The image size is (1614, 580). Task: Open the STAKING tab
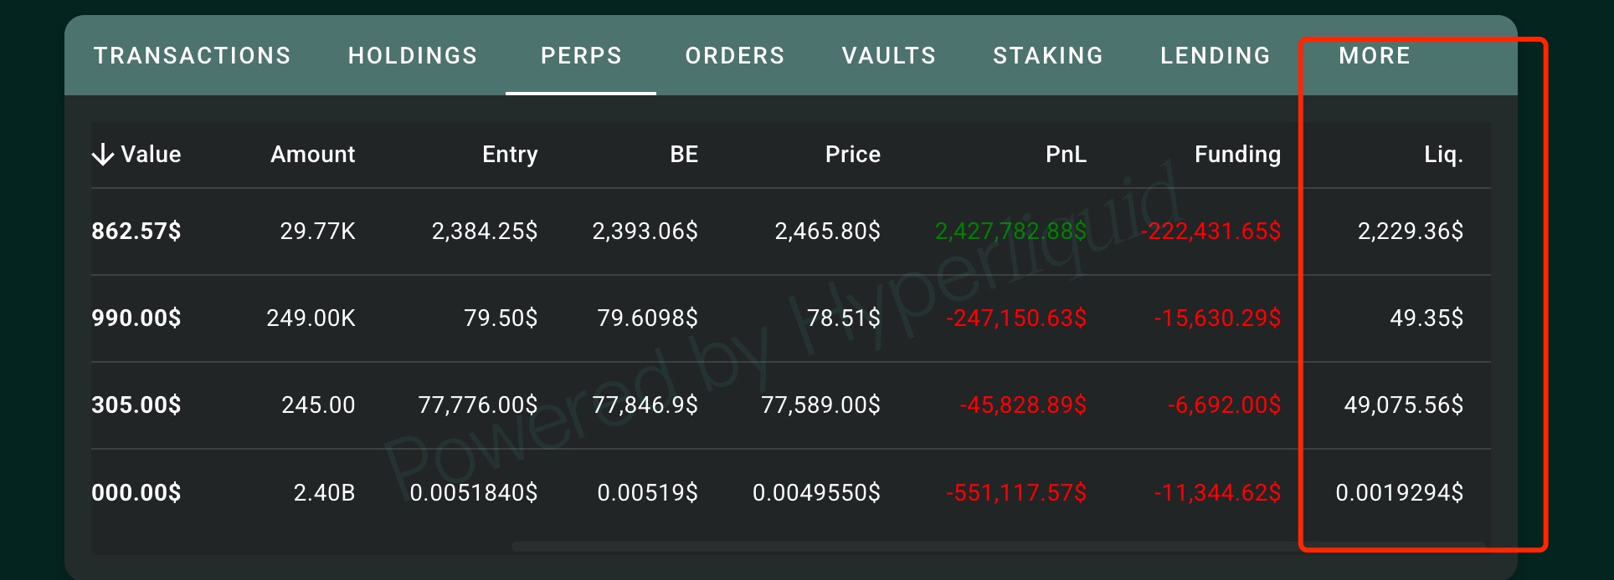click(x=1048, y=56)
